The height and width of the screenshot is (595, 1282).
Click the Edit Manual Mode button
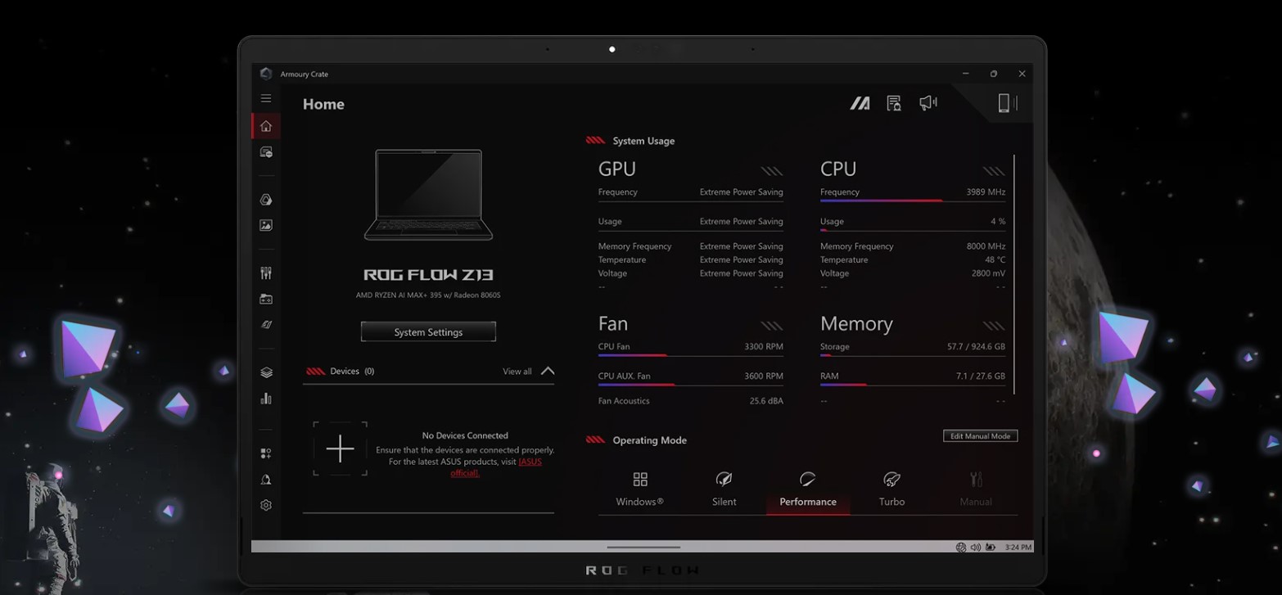coord(980,436)
